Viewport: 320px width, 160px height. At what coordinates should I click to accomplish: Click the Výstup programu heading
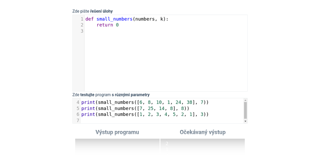coord(117,132)
